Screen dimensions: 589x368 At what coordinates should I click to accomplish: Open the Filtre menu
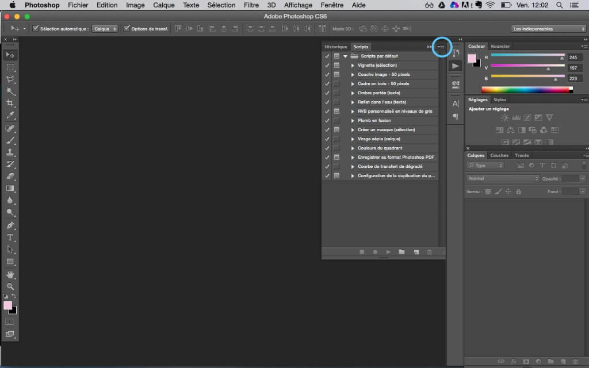(251, 5)
